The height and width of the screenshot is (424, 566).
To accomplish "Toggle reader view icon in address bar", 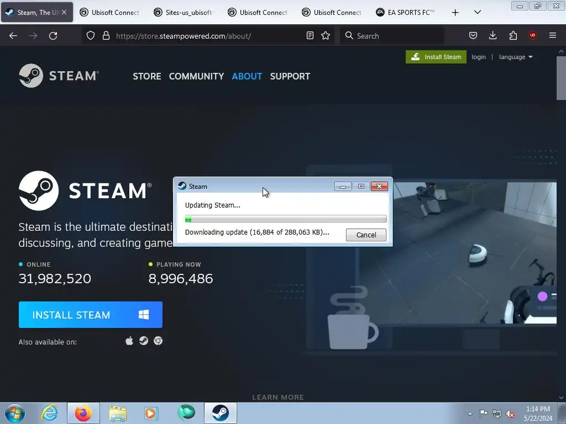I will point(310,36).
